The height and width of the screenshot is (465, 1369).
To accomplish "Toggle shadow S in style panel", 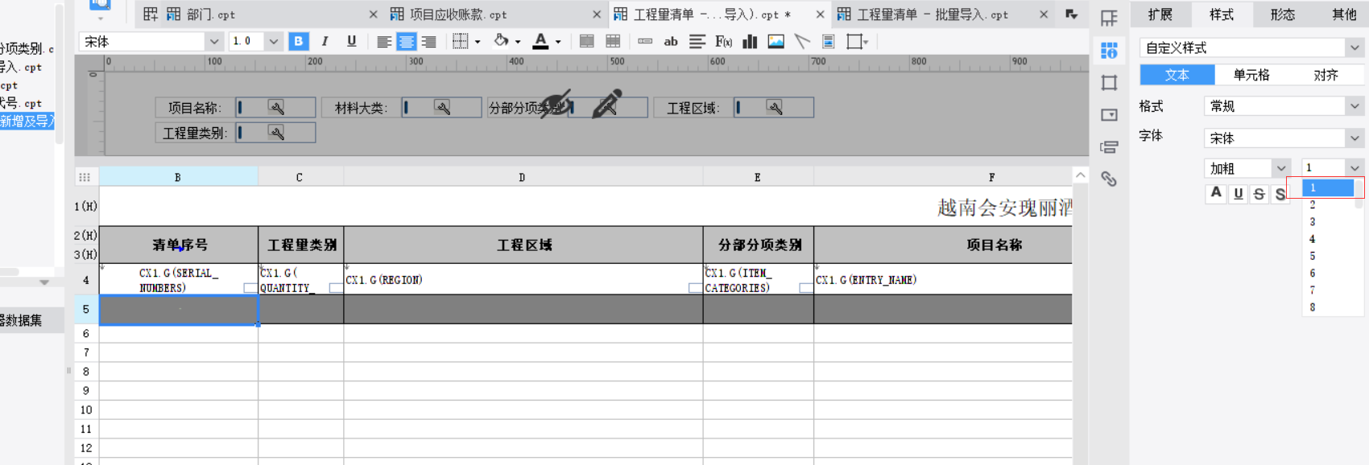I will pos(1280,194).
